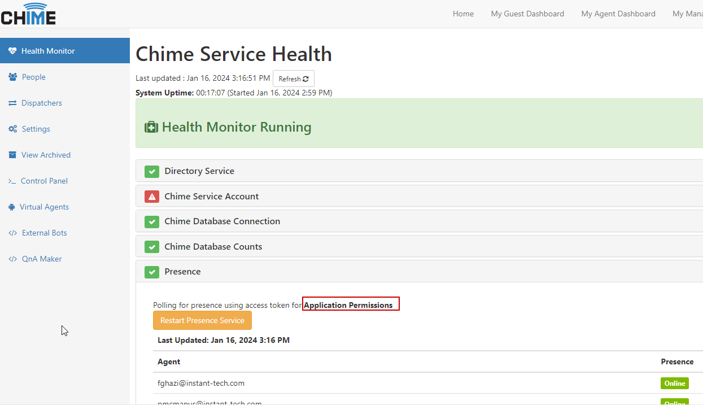
Task: Open Settings from the sidebar
Action: [x=65, y=129]
